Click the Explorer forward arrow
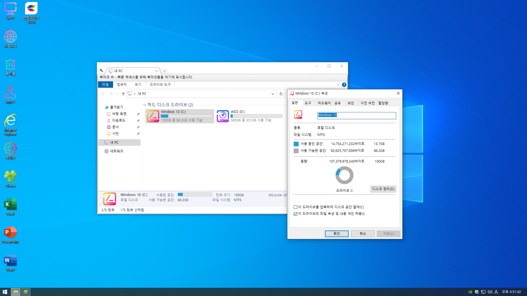 pos(111,94)
